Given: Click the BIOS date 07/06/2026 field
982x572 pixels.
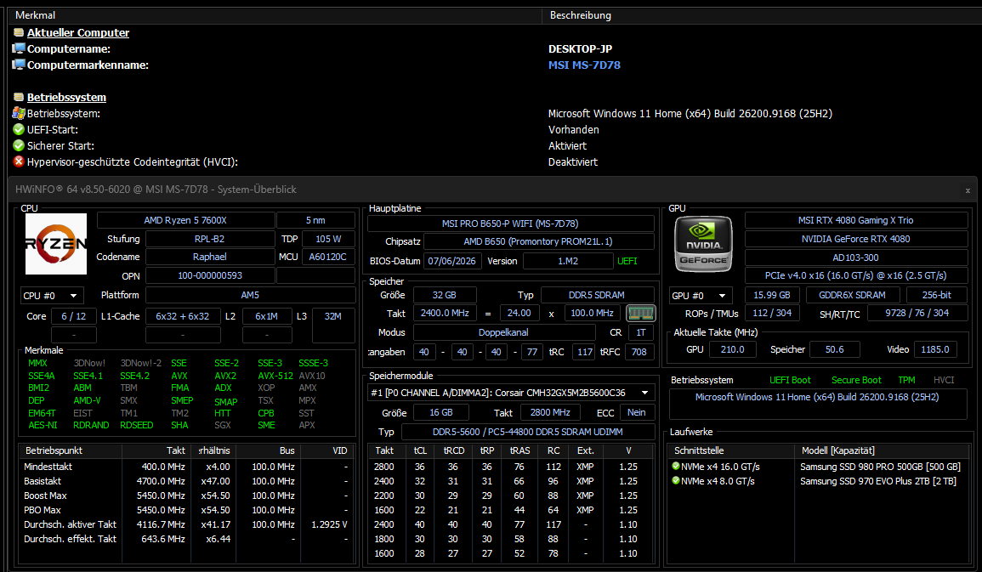Looking at the screenshot, I should (x=452, y=261).
